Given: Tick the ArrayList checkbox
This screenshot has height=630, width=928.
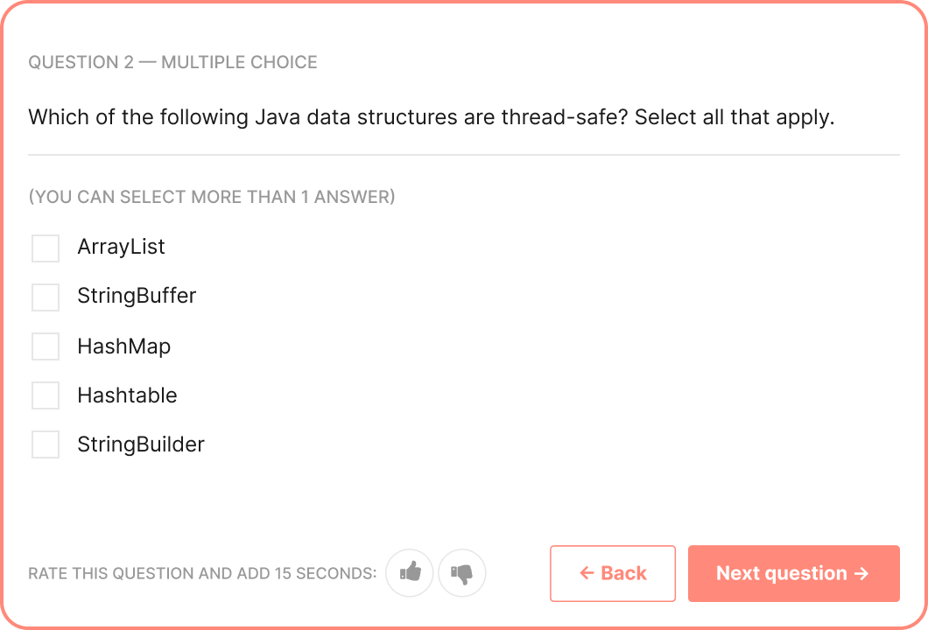Looking at the screenshot, I should (x=46, y=248).
